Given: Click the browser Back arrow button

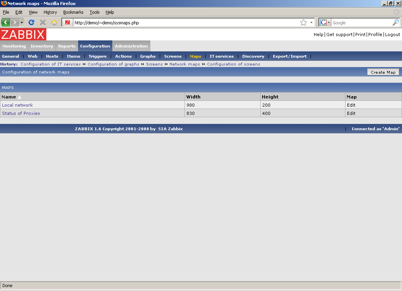Looking at the screenshot, I should pos(5,22).
